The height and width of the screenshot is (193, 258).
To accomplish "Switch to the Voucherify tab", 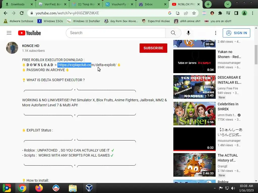I will [120, 4].
